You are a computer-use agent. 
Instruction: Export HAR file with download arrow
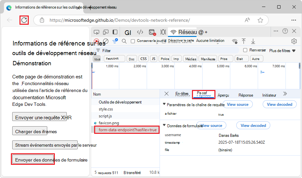point(253,41)
